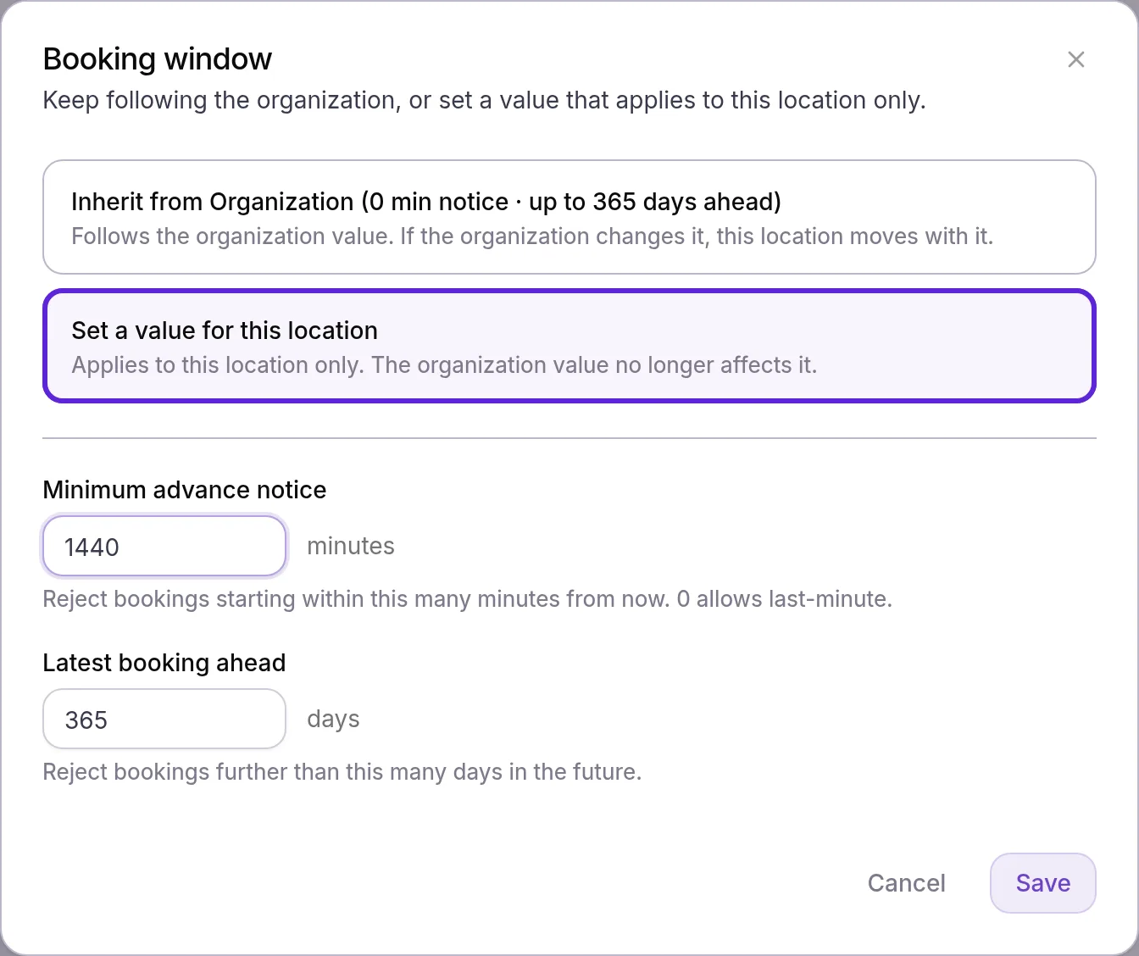Click the Latest booking ahead label
The height and width of the screenshot is (956, 1139).
click(164, 663)
